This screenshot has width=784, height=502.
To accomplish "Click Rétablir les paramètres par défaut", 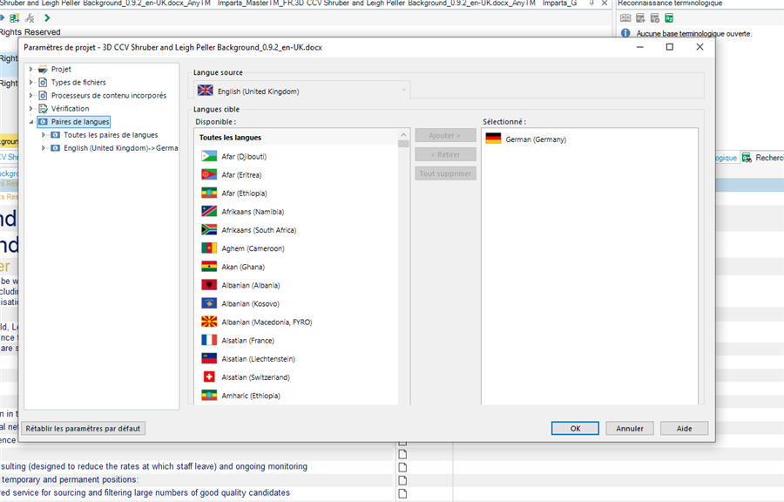I will 83,429.
